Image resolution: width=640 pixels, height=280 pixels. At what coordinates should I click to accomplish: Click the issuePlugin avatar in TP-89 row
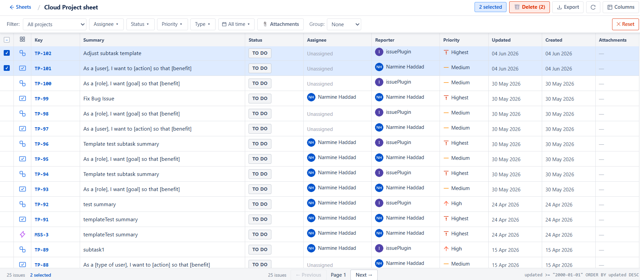click(379, 248)
